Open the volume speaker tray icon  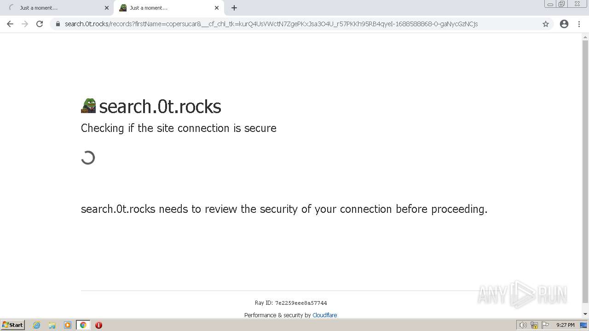tap(523, 325)
